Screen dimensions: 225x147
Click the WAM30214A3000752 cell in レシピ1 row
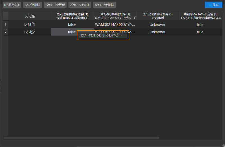[x=115, y=24]
